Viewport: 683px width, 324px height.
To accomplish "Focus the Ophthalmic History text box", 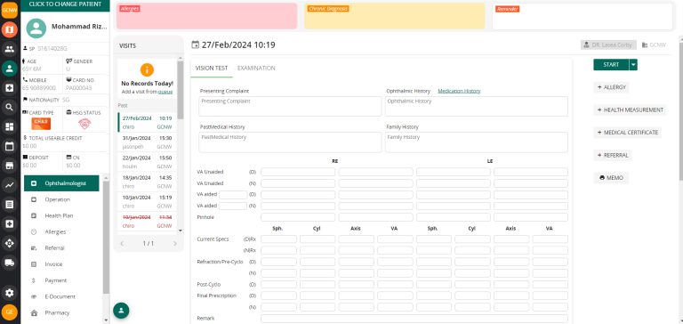I will point(477,107).
